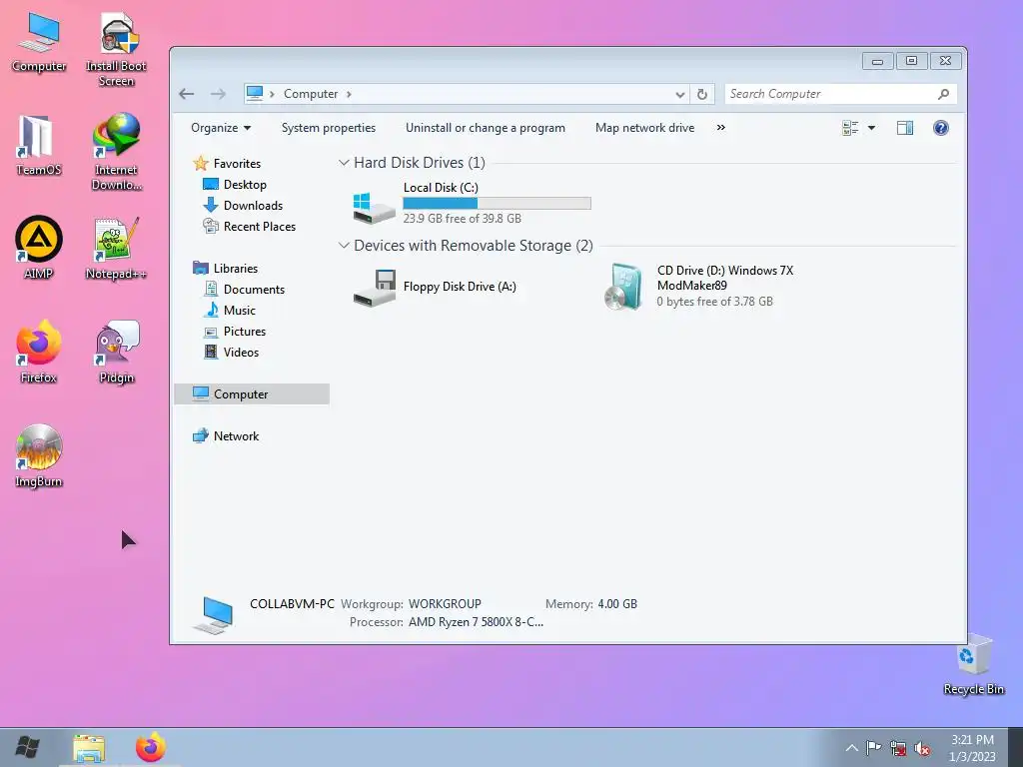Image resolution: width=1023 pixels, height=767 pixels.
Task: Select Floppy Disk Drive (A:)
Action: pos(436,287)
